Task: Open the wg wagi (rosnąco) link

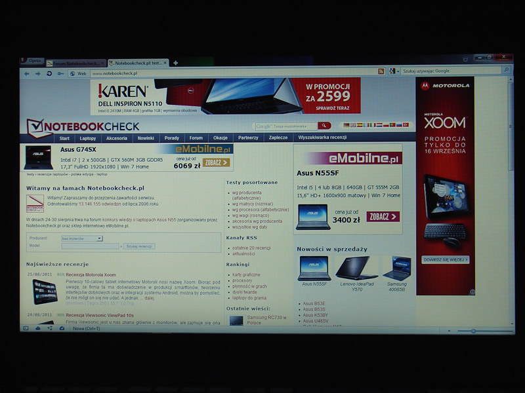Action: tap(251, 215)
